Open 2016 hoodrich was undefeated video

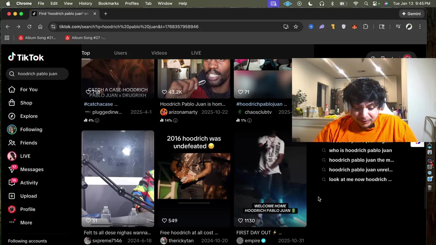click(x=194, y=179)
